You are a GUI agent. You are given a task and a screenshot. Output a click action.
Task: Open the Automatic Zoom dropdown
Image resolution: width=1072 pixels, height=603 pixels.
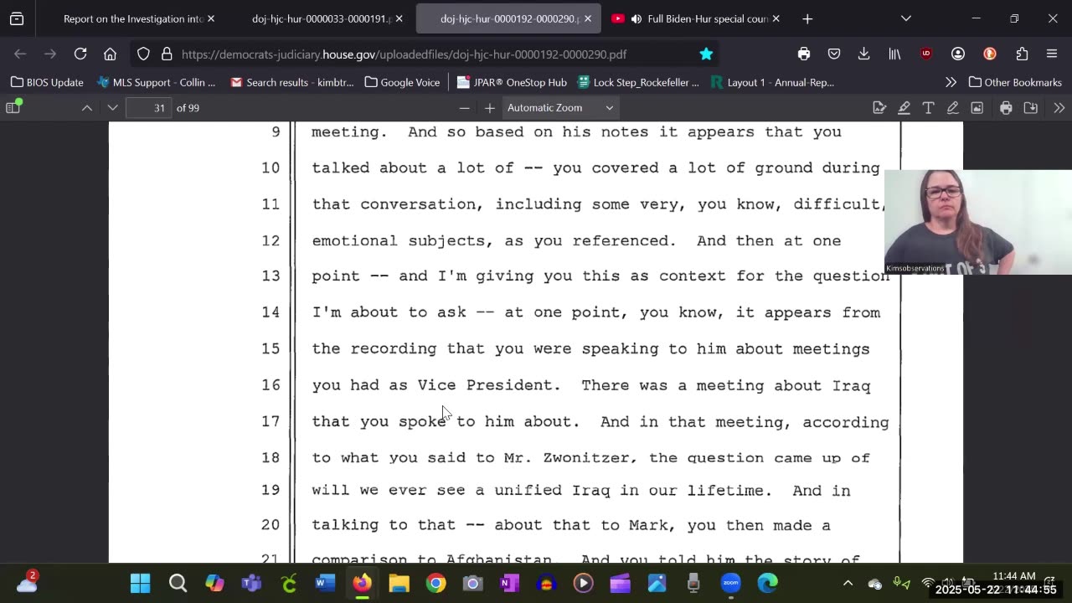[560, 107]
